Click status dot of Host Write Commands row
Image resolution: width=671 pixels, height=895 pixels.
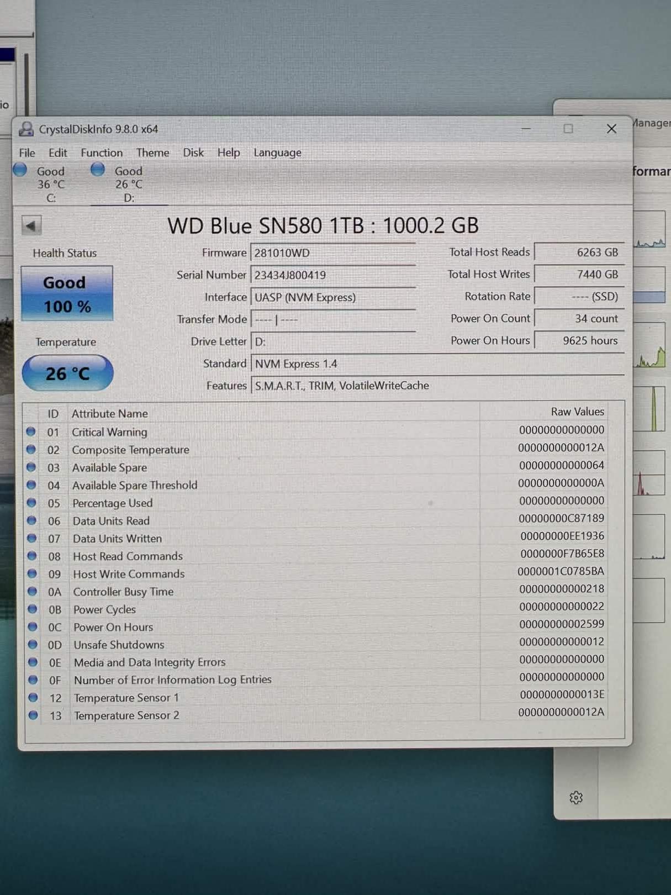click(32, 573)
